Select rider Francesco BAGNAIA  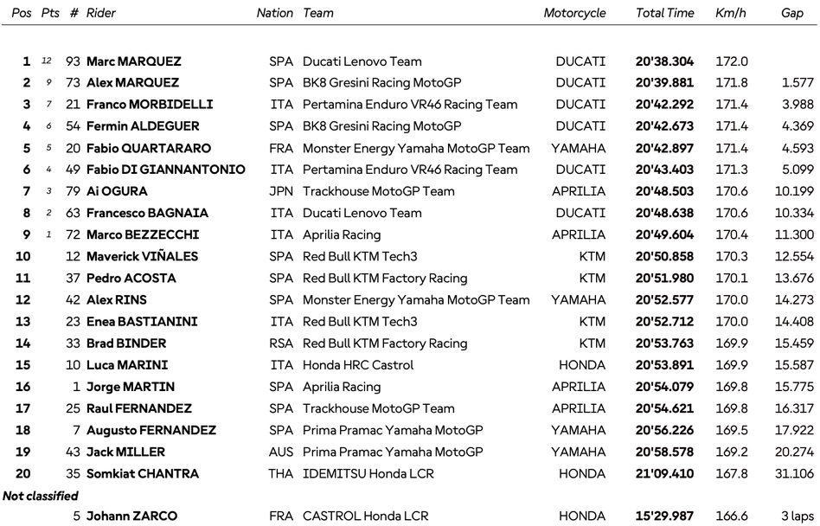click(148, 213)
